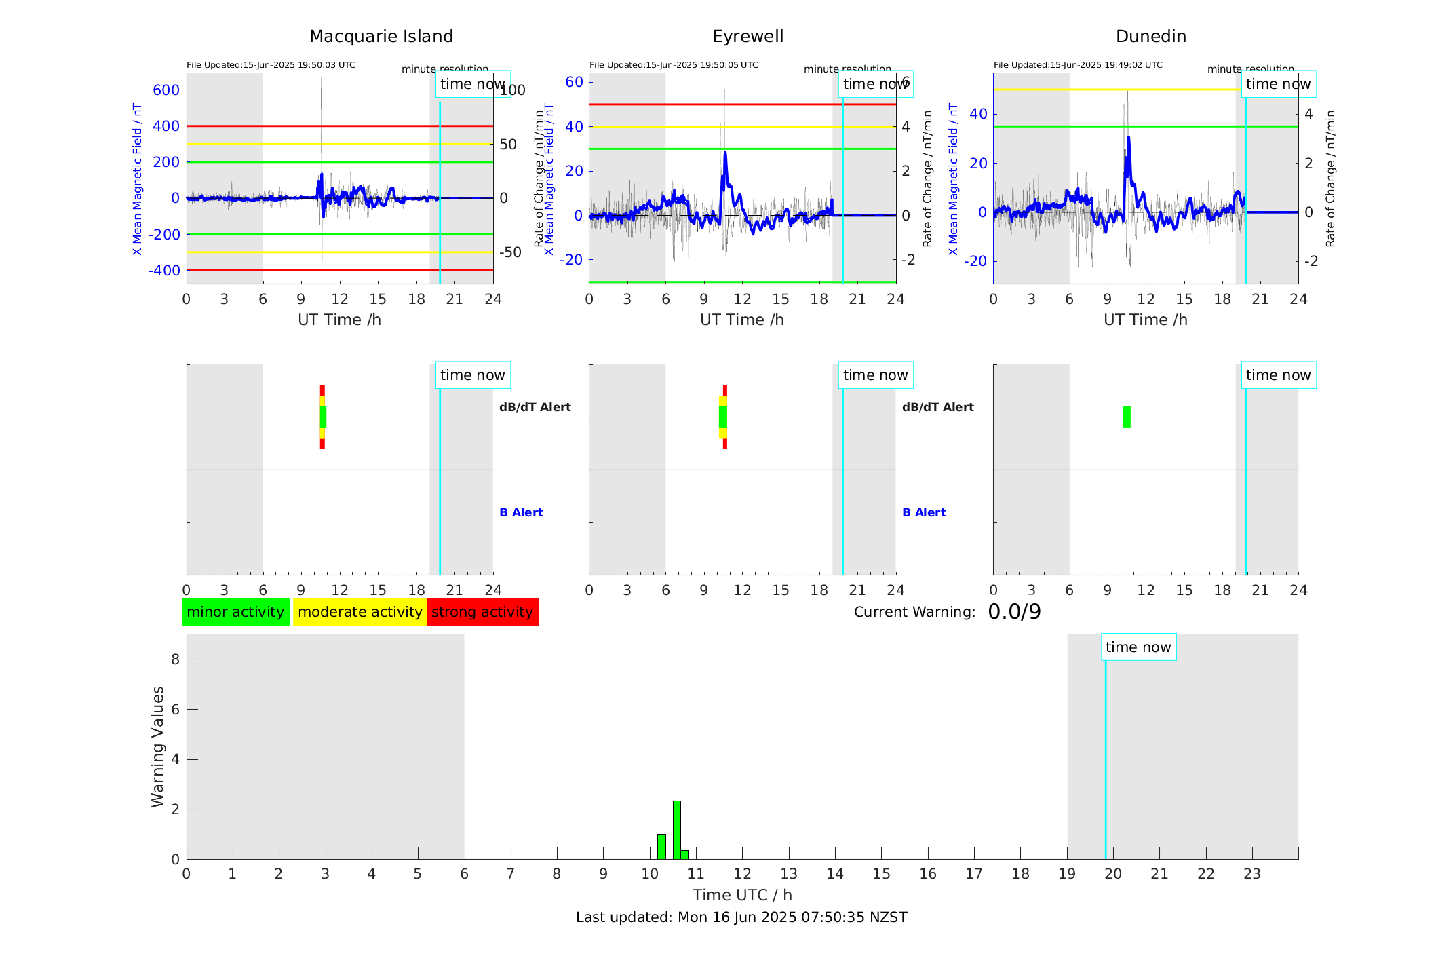Click the Eyrewell chart title
The width and height of the screenshot is (1436, 975).
click(x=748, y=37)
